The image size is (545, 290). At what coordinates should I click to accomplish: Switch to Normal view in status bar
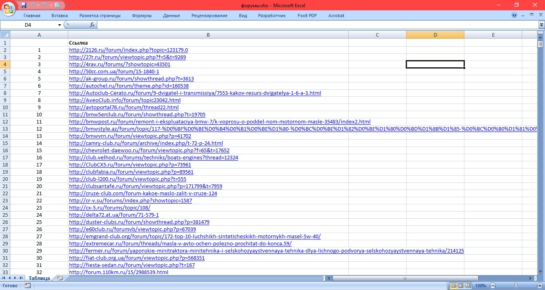[x=453, y=286]
